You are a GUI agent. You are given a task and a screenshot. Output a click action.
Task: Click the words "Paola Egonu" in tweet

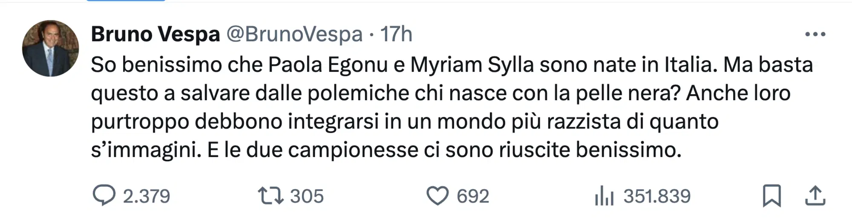tap(328, 65)
